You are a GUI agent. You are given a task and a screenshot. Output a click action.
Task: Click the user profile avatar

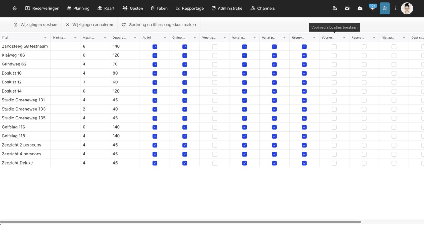tap(407, 8)
